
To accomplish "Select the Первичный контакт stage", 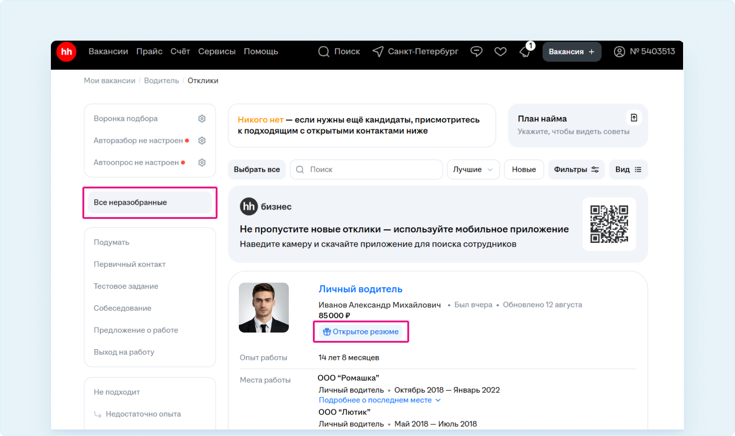I will pos(130,264).
